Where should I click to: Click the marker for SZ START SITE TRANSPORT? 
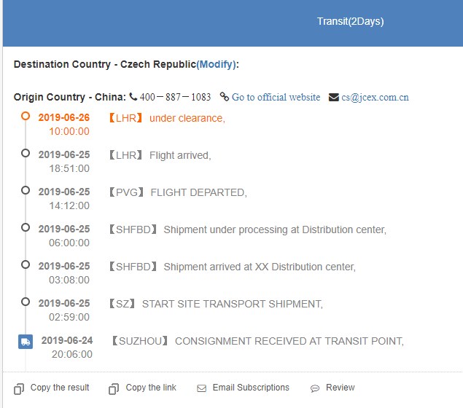[x=26, y=302]
